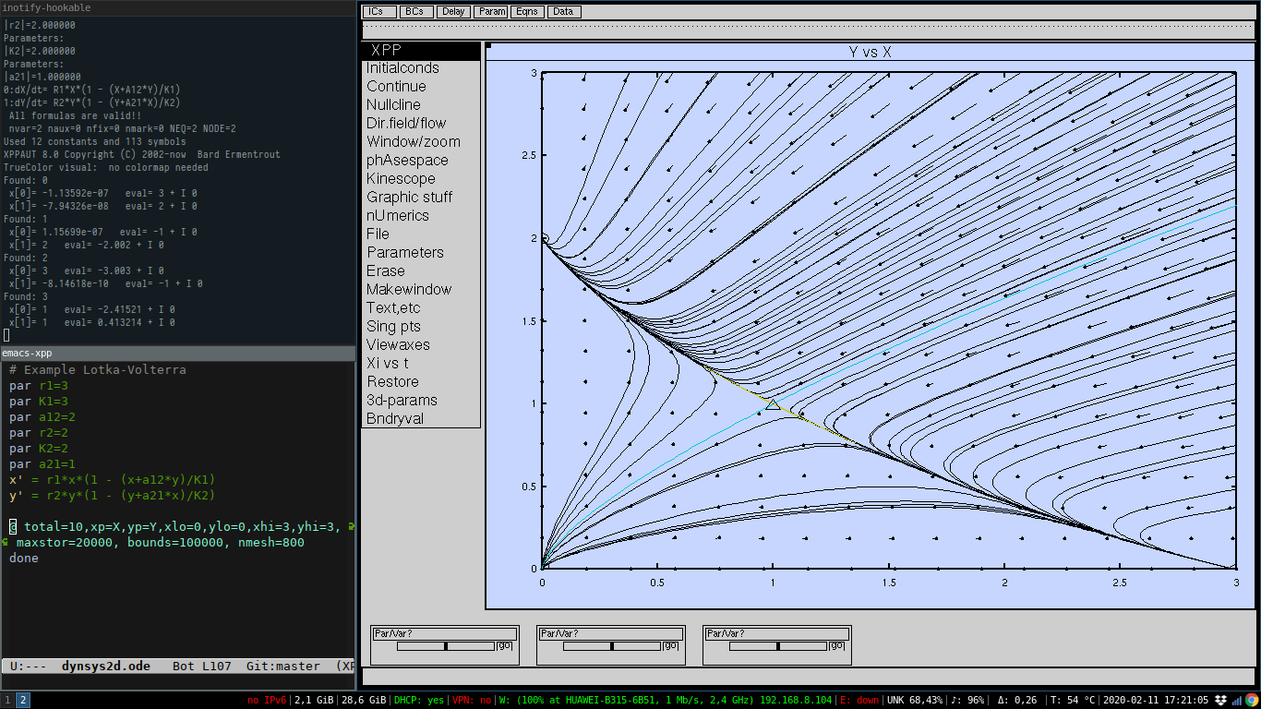Viewport: 1261px width, 709px height.
Task: Select workspace 2 indicator
Action: 23,701
